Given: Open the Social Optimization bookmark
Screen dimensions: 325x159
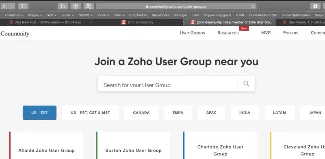Looking at the screenshot, I should tap(296, 15).
